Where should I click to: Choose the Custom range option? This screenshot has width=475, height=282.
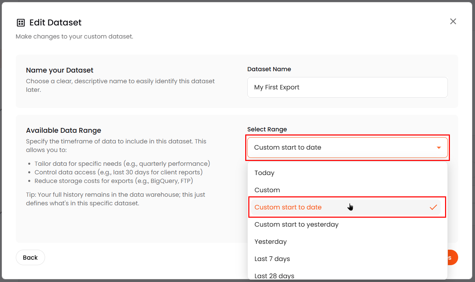coord(267,190)
